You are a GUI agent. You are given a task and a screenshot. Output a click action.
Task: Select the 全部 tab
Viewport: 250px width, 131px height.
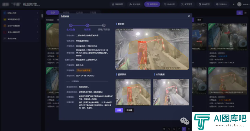53,12
